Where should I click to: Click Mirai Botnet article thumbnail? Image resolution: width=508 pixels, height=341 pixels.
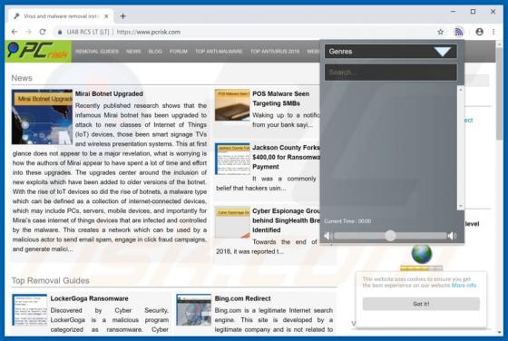click(42, 117)
